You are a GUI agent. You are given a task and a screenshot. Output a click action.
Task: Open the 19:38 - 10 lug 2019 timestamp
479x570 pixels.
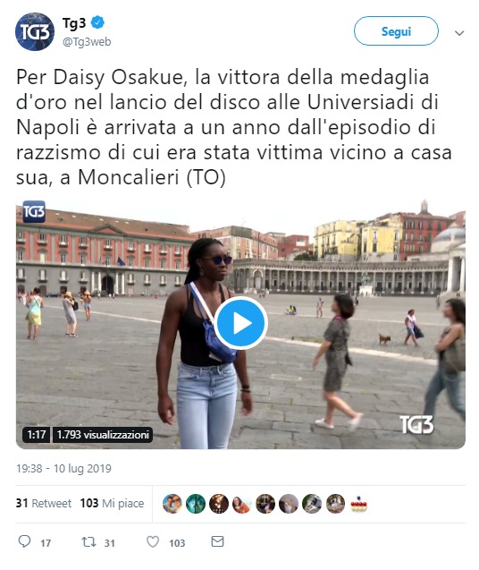(63, 468)
